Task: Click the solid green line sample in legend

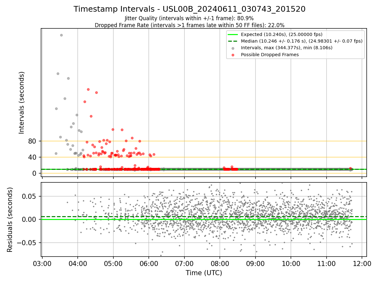Action: 233,34
